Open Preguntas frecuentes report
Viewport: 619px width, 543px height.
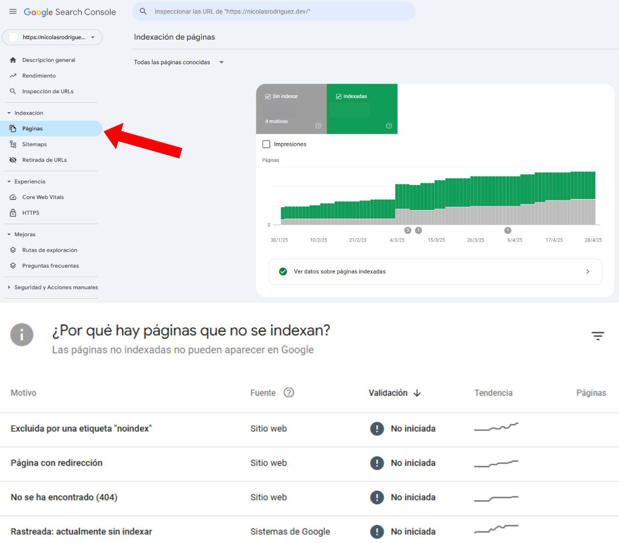51,266
